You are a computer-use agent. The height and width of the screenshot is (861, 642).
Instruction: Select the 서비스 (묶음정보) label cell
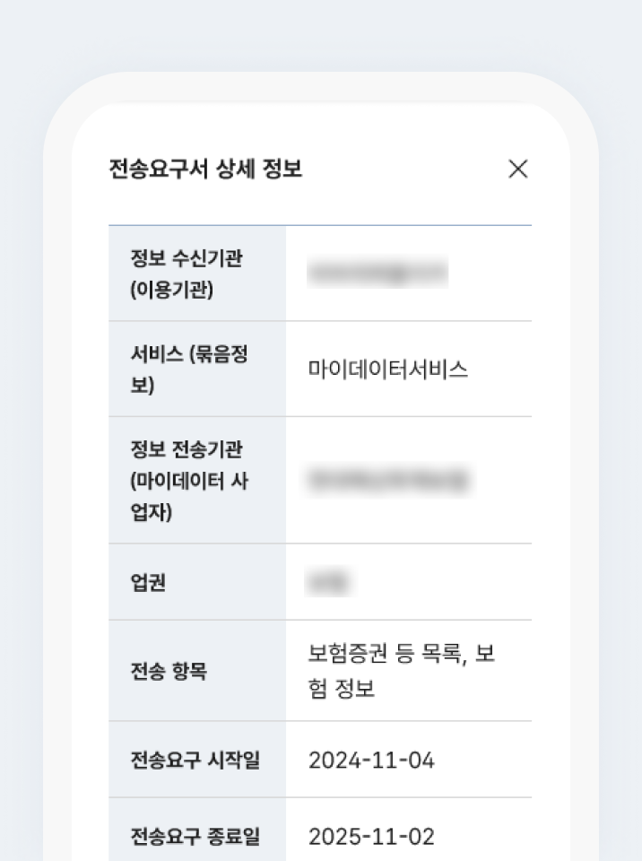[197, 369]
